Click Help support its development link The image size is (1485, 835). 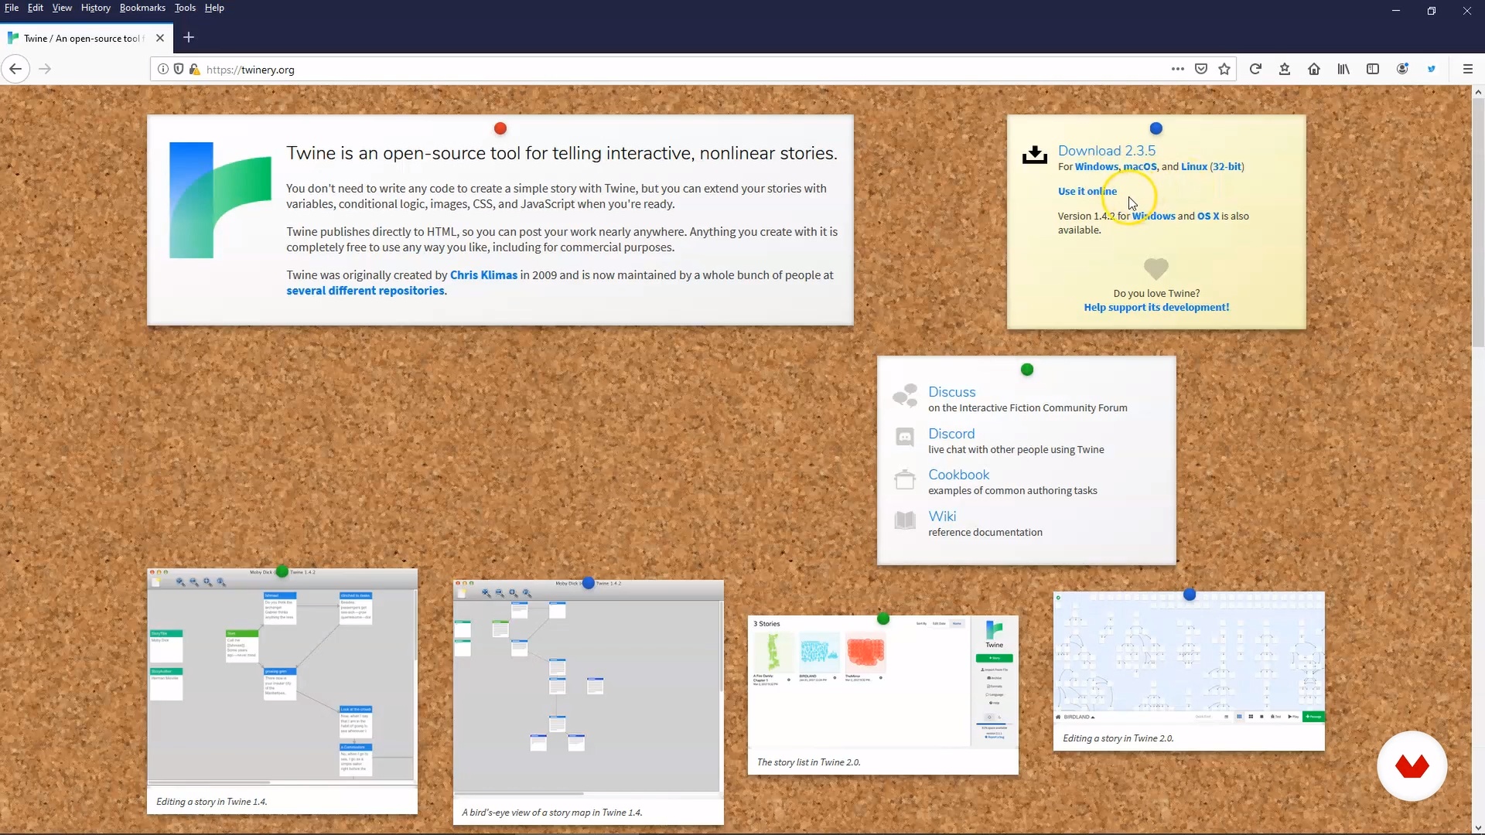pyautogui.click(x=1156, y=307)
